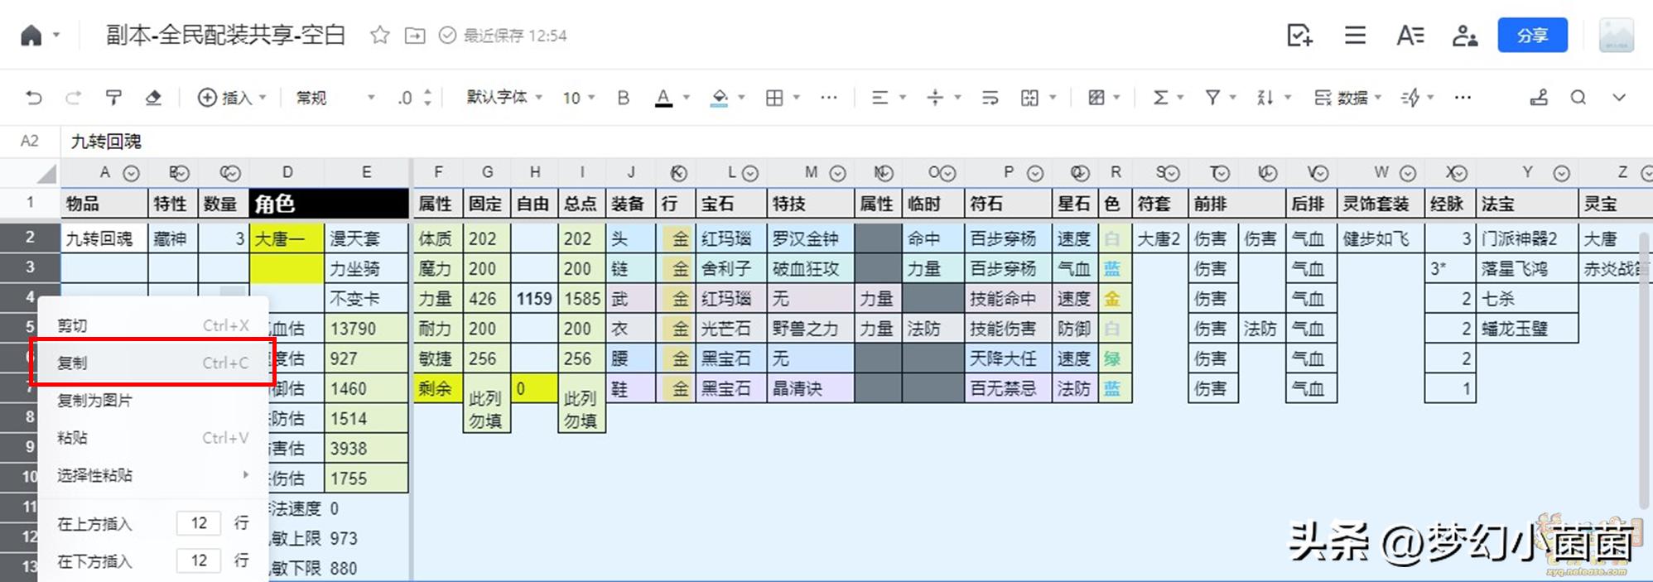The image size is (1653, 582).
Task: Choose 复制 from the context menu
Action: pos(153,363)
